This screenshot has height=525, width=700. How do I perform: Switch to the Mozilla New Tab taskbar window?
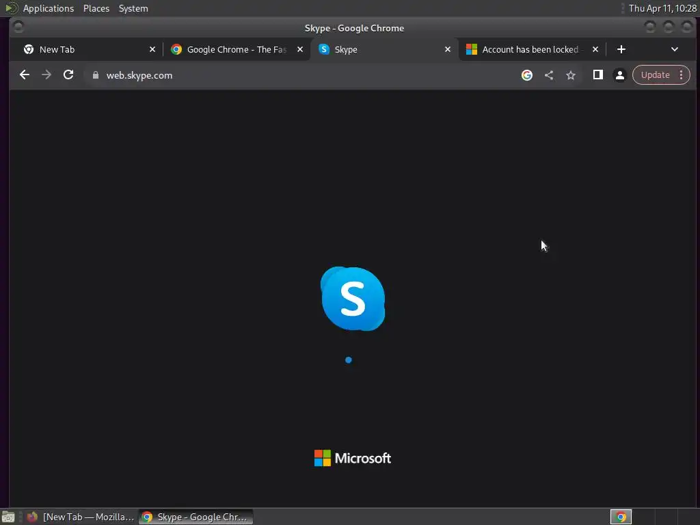point(81,517)
